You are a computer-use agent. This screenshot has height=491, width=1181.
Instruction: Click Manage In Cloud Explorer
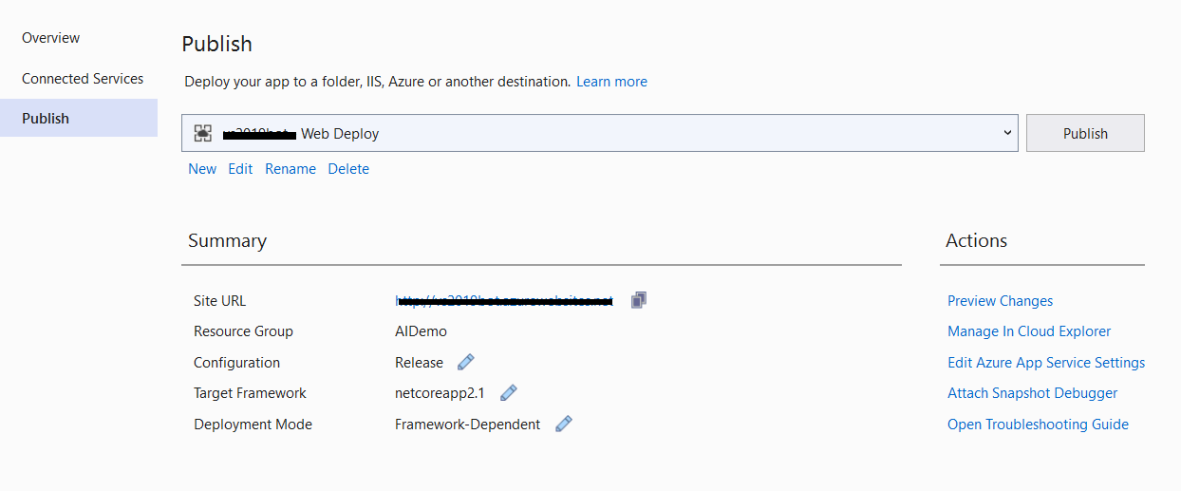1029,331
